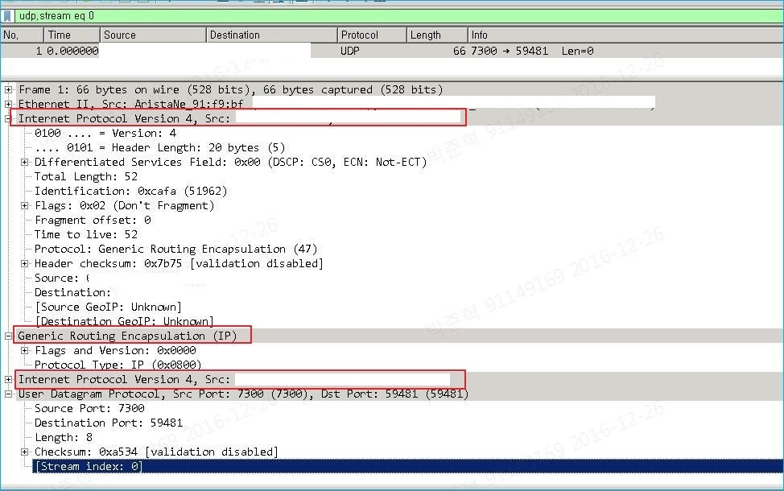Collapse Generic Routing Encapsulation section
Screen dimensions: 784x491
(x=9, y=336)
